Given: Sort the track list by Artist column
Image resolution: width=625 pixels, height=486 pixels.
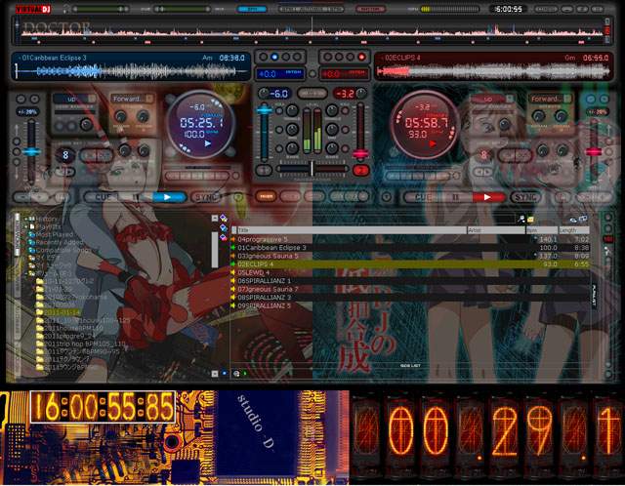Looking at the screenshot, I should tap(496, 230).
